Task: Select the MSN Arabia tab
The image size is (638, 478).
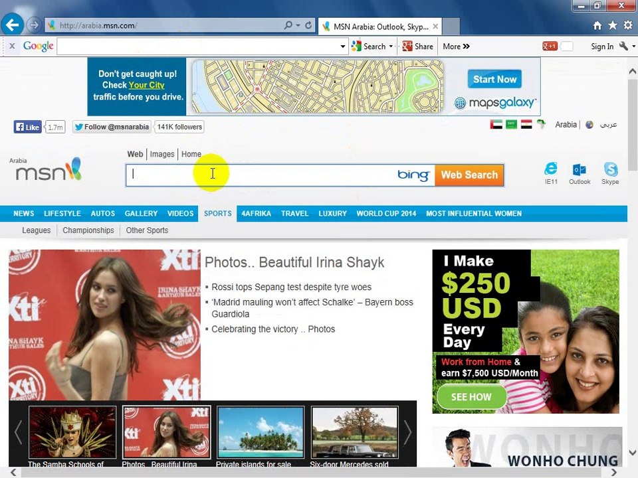Action: pyautogui.click(x=380, y=27)
